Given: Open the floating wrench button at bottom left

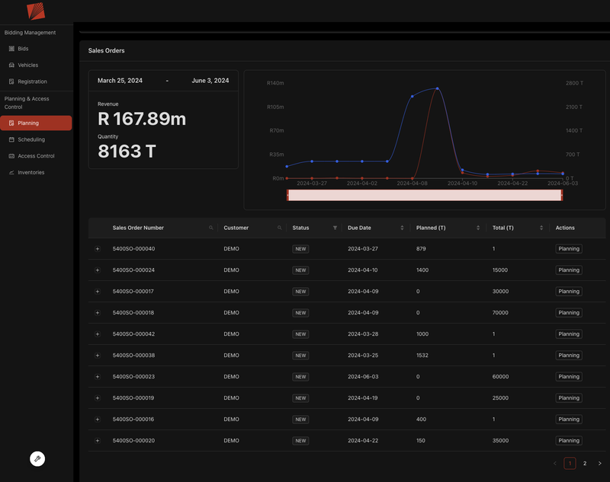Looking at the screenshot, I should pyautogui.click(x=37, y=458).
